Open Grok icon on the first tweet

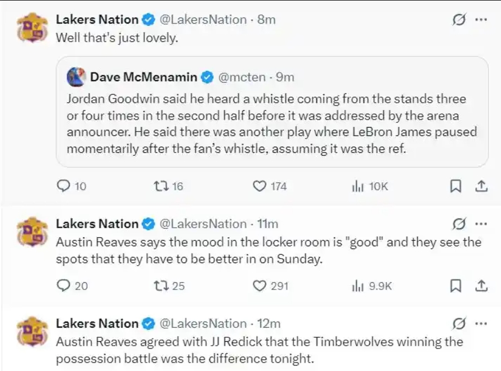[459, 20]
